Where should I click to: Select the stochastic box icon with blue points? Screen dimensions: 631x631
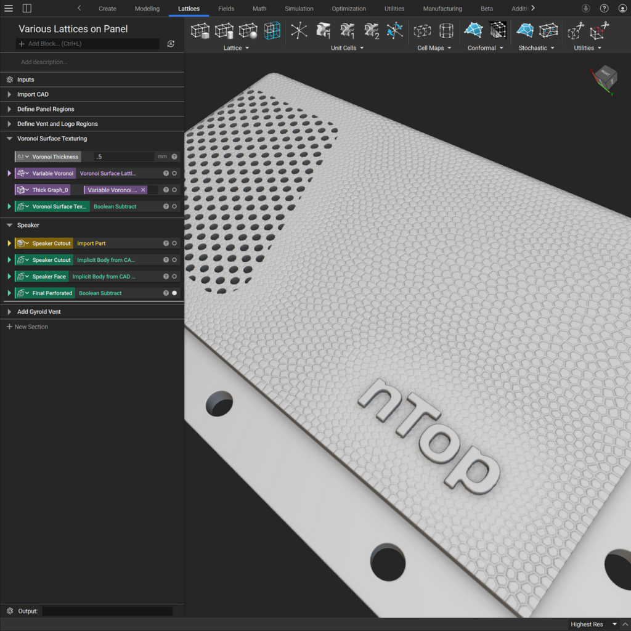point(548,31)
